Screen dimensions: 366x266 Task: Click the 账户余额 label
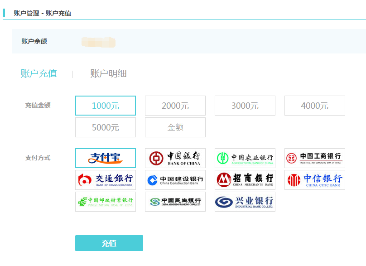click(34, 41)
